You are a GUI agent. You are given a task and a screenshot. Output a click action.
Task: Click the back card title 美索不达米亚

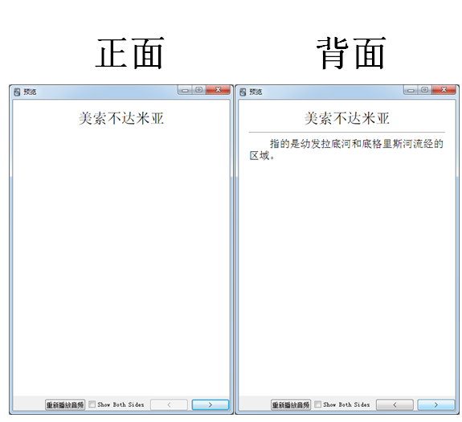click(347, 118)
